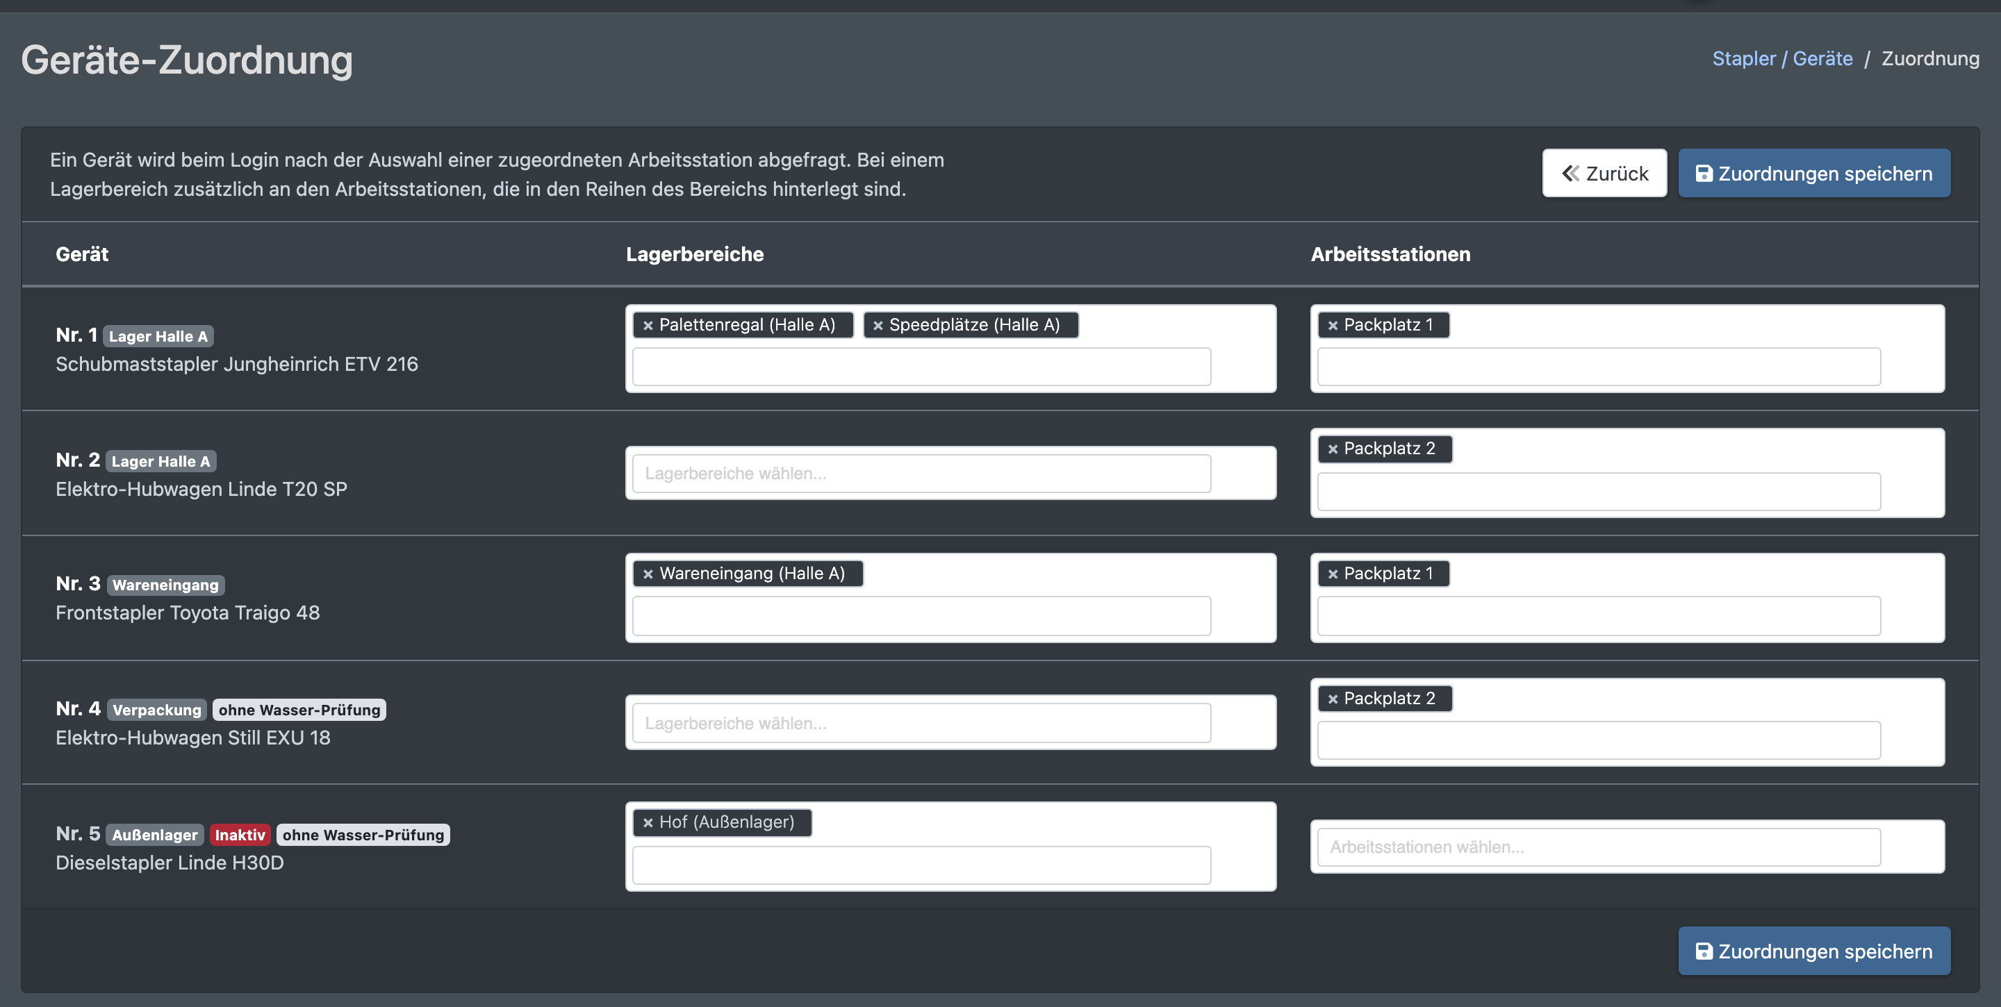
Task: Click Zuordnung breadcrumb text
Action: coord(1929,58)
